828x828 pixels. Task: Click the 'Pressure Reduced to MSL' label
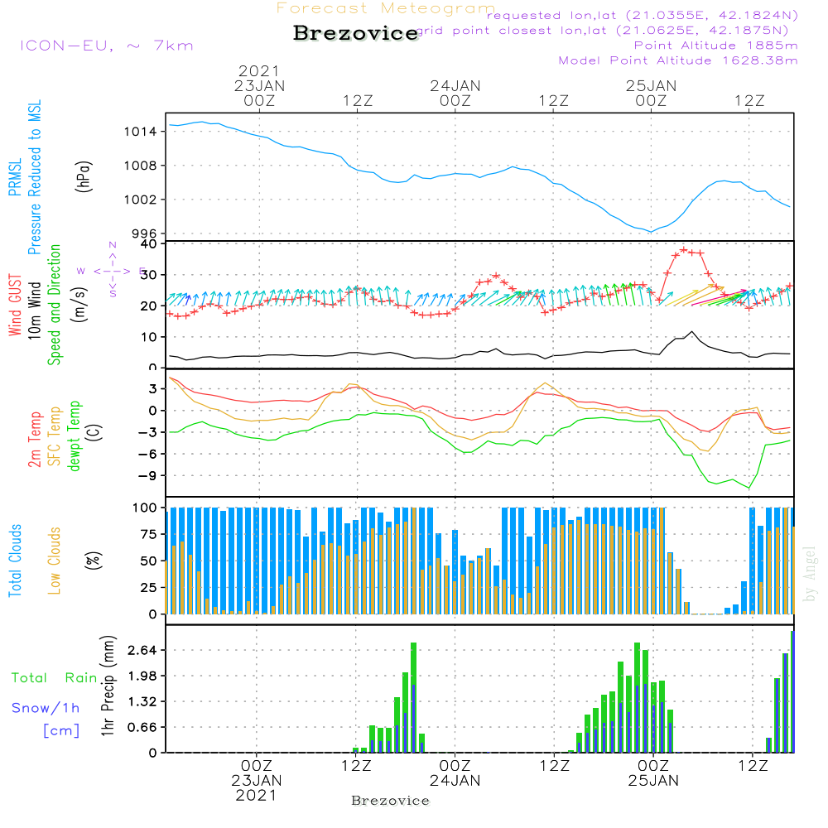34,177
